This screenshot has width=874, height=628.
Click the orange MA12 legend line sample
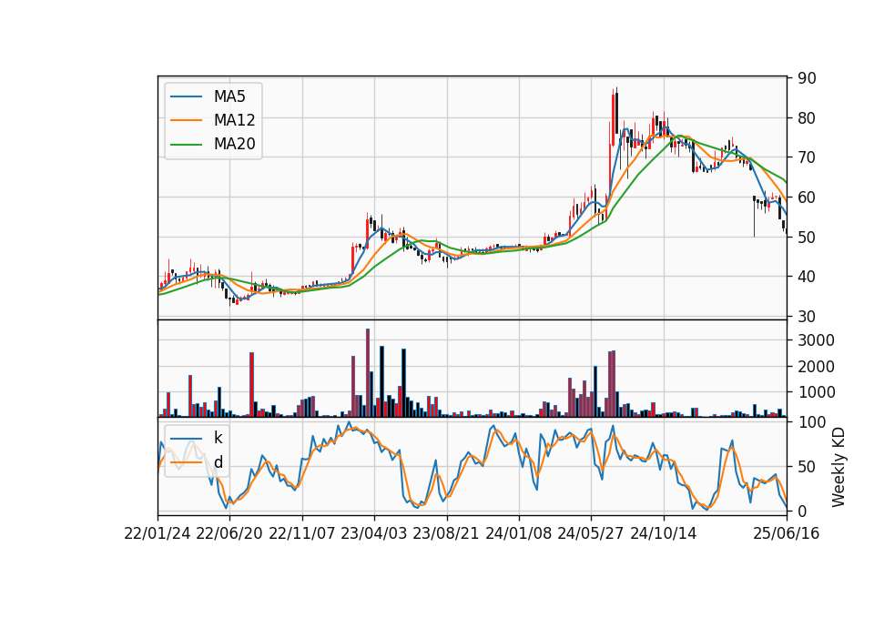(186, 120)
